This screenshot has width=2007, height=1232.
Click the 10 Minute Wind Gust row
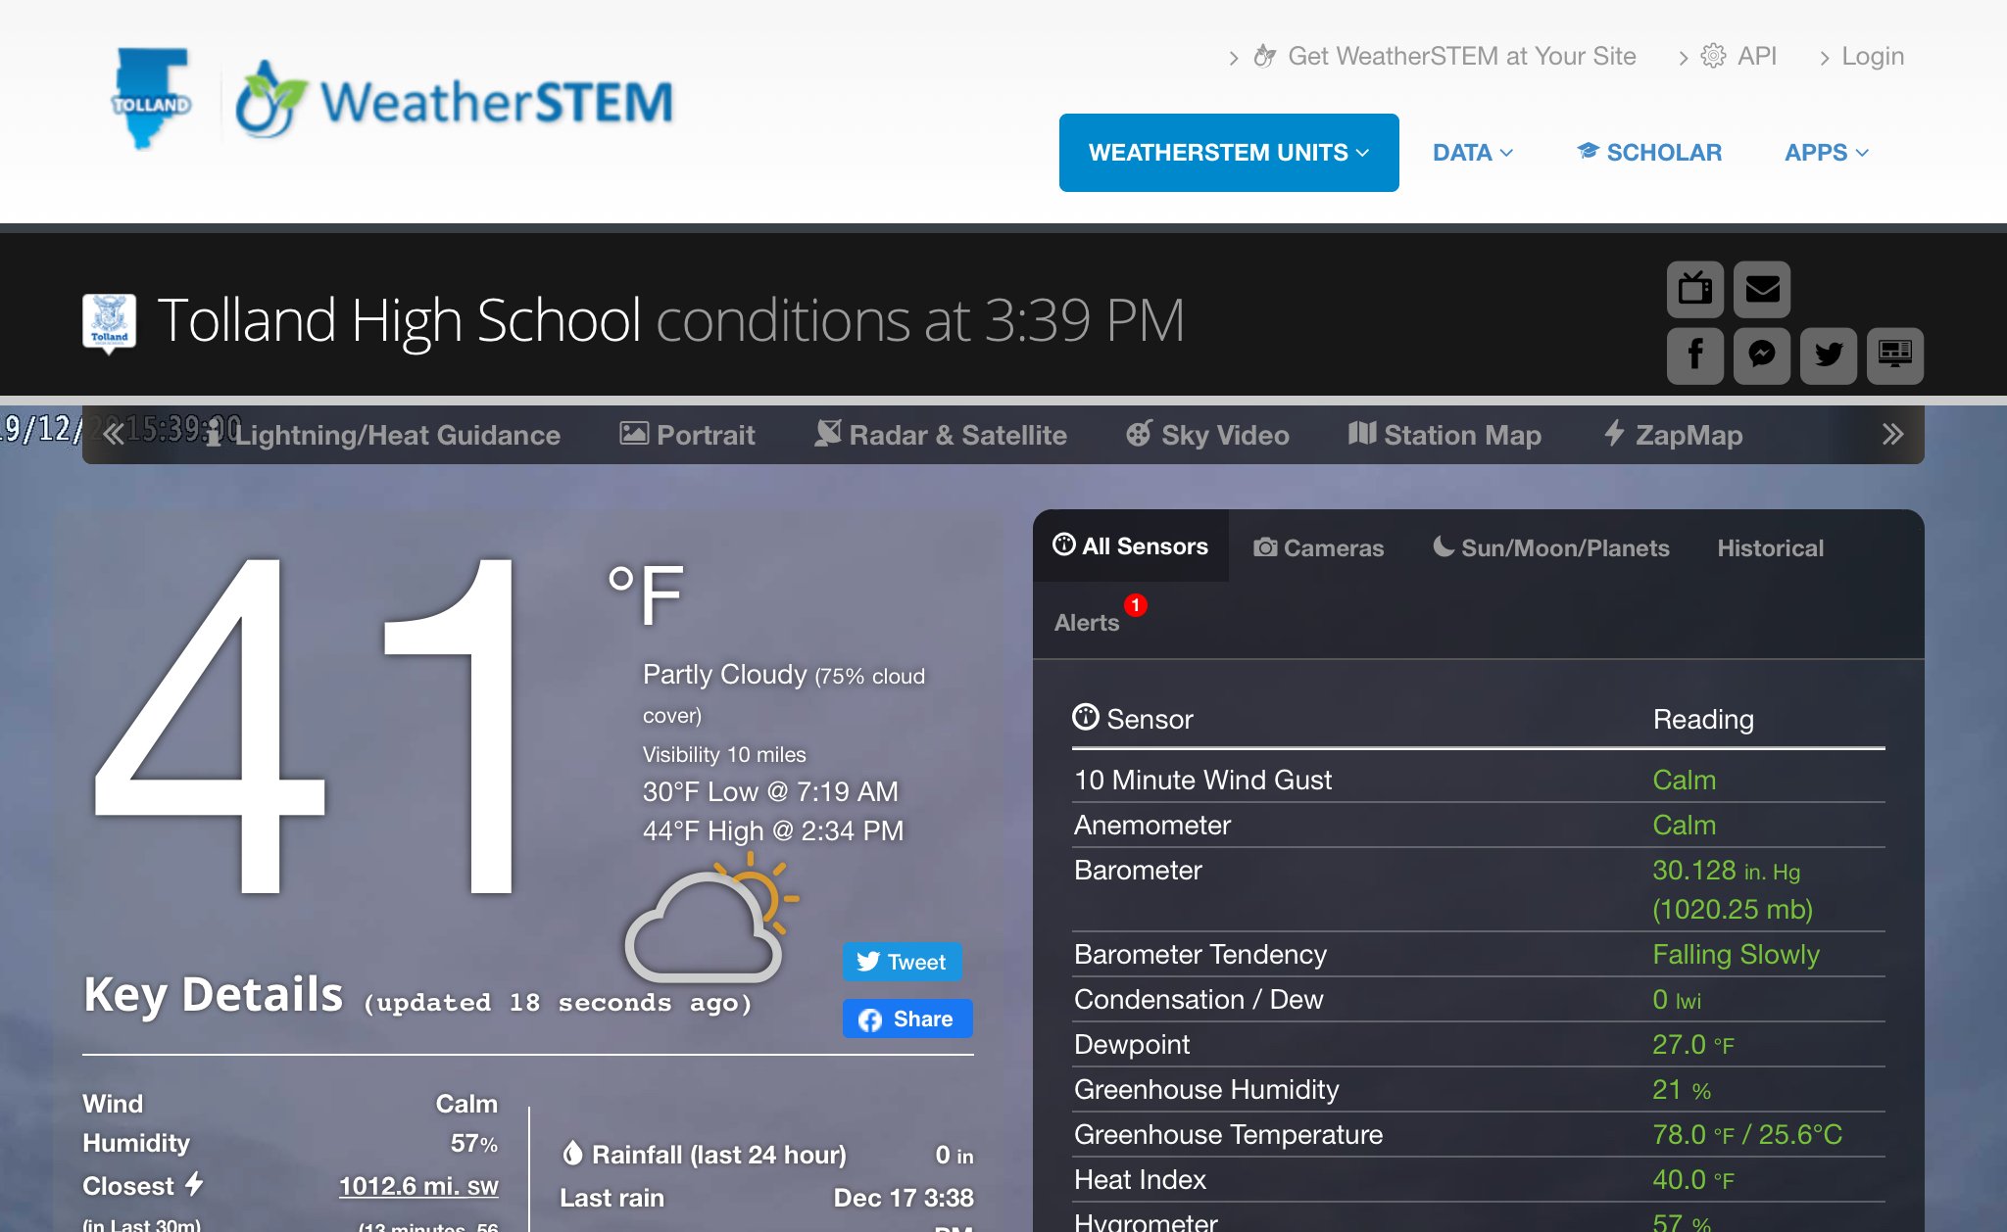1479,780
